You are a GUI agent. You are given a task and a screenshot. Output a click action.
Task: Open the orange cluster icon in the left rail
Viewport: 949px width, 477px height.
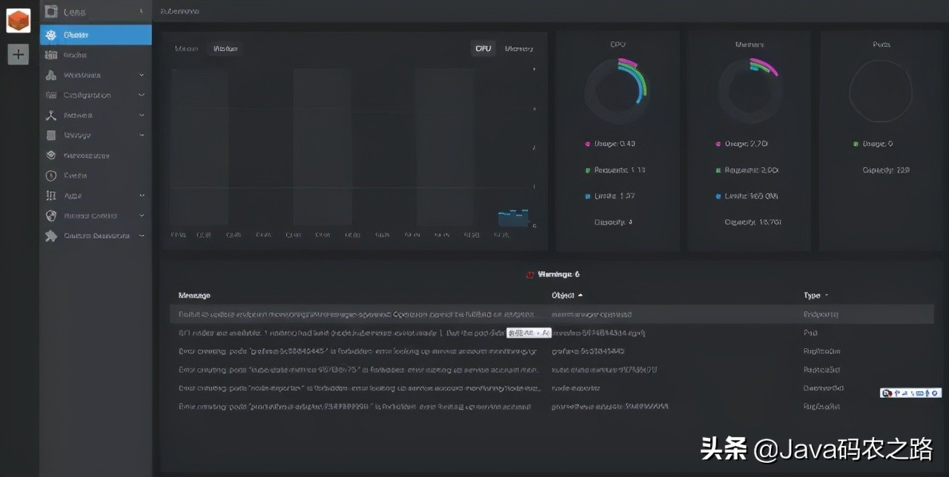[x=19, y=21]
